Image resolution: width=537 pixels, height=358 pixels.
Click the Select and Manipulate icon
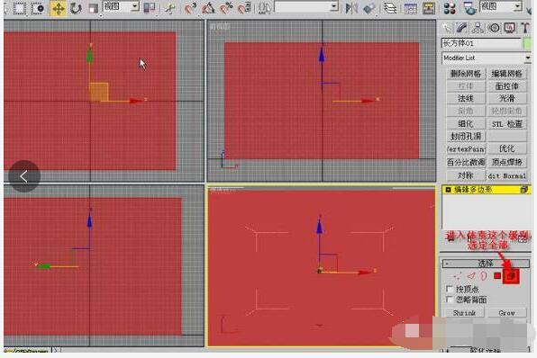(169, 8)
